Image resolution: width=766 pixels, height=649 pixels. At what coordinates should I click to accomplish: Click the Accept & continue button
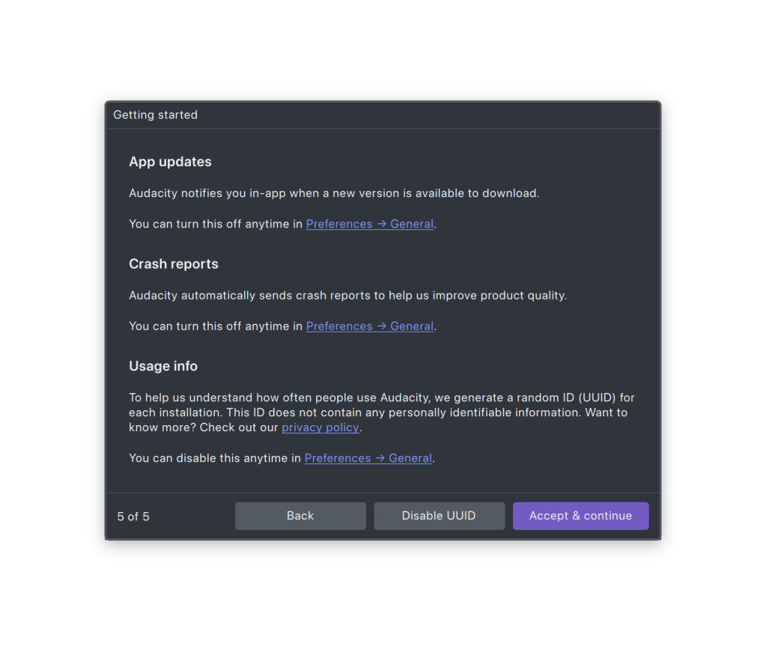pyautogui.click(x=580, y=516)
